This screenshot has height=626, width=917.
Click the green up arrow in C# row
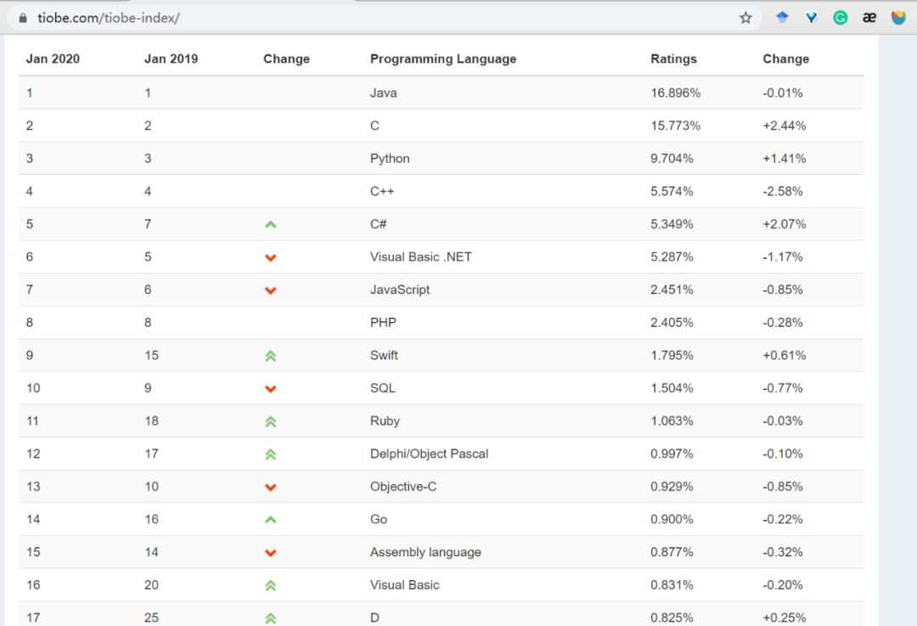270,224
